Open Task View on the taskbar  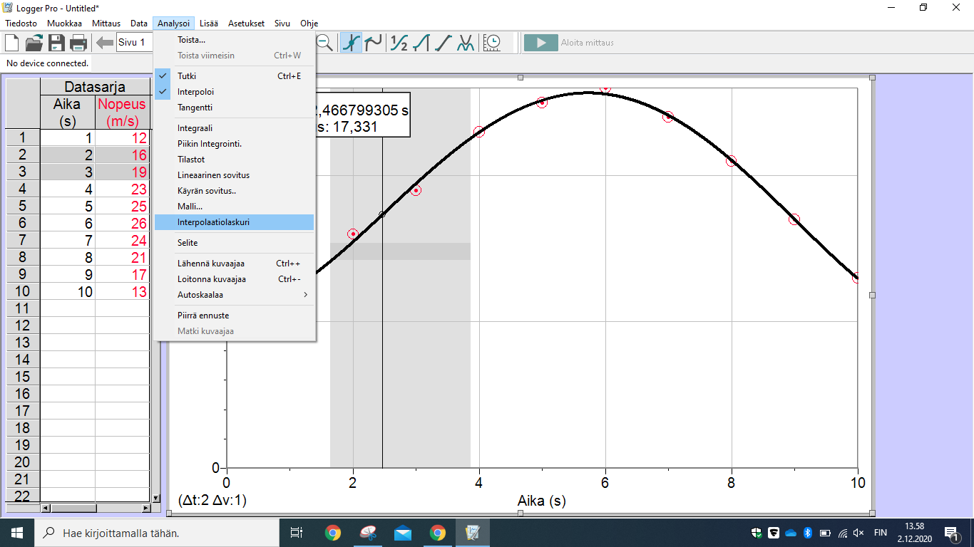click(297, 532)
